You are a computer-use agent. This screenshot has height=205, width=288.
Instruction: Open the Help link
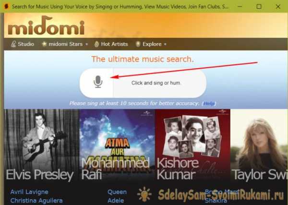[x=209, y=103]
